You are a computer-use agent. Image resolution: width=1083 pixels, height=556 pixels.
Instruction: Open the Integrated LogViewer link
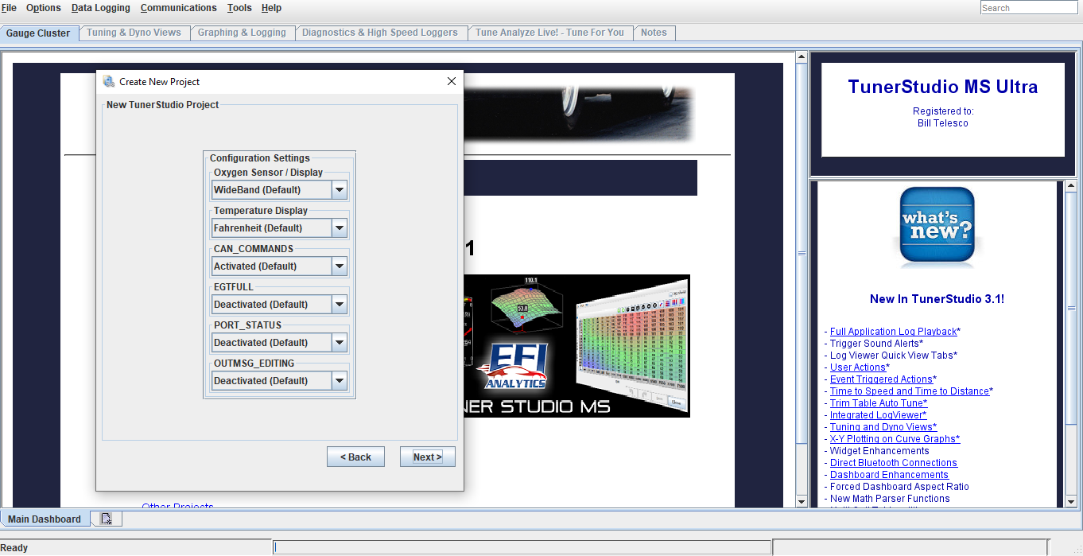[879, 415]
